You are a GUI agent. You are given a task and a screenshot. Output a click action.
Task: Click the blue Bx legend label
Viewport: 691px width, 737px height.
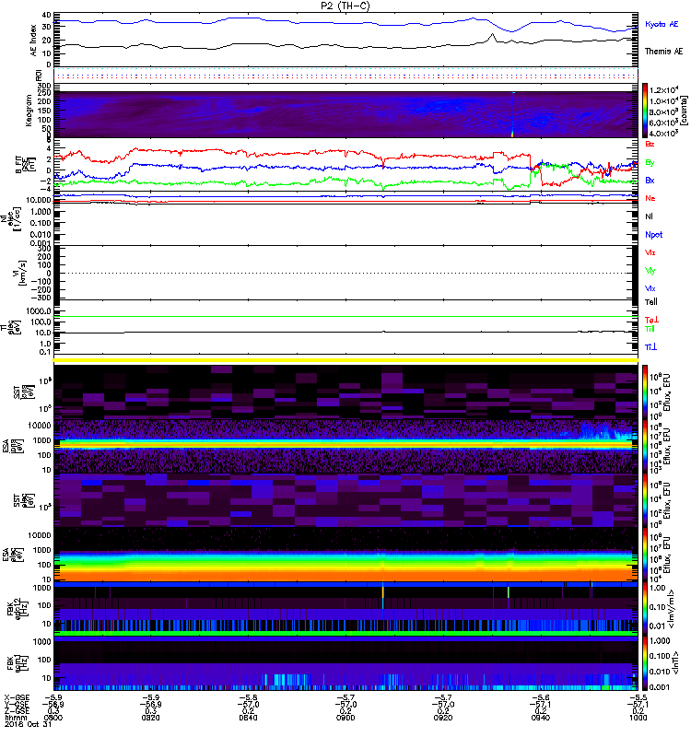click(650, 180)
